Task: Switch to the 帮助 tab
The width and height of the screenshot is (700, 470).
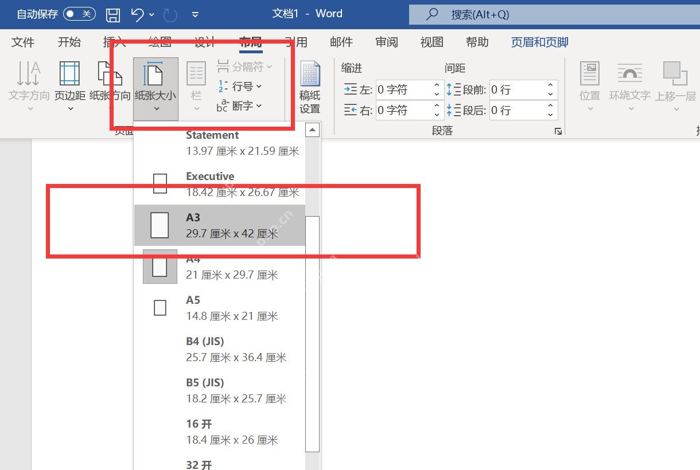Action: 477,42
